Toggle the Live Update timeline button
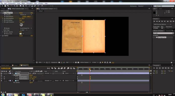Viewport: 175px width, 96px height. 52,68
